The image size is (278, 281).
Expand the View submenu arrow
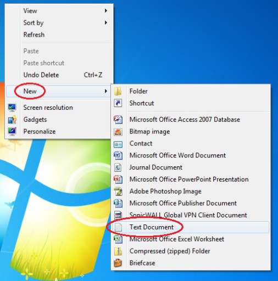click(106, 10)
